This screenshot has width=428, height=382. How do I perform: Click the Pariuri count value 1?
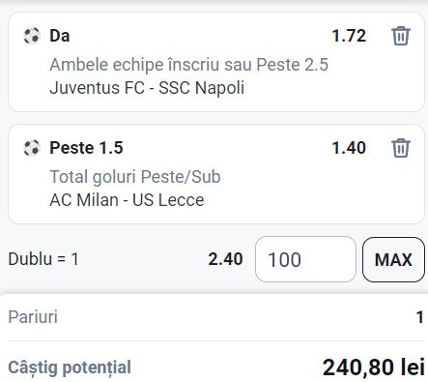(420, 317)
